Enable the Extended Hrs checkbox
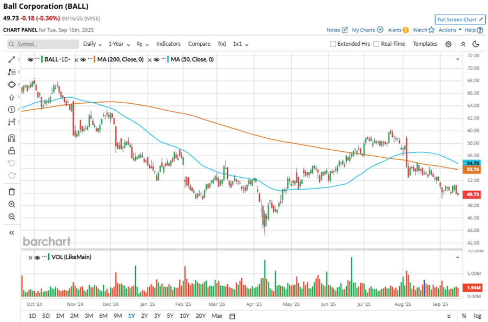488x322 pixels. [x=333, y=44]
